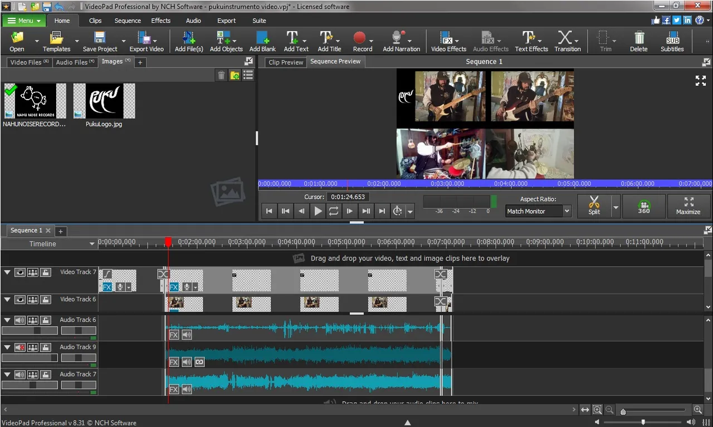Viewport: 713px width, 427px height.
Task: Open the Split options dropdown arrow
Action: coord(616,207)
